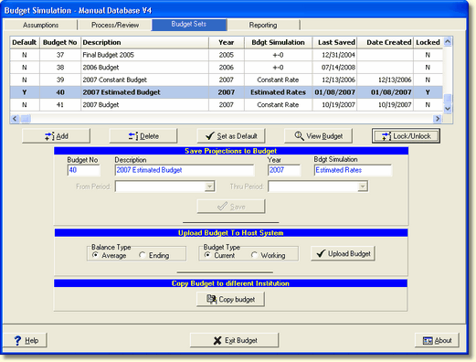The image size is (476, 362).
Task: Click horizontal scrollbar right arrow
Action: pos(438,119)
